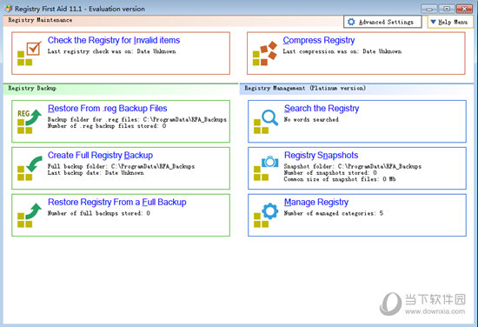Open Create Full Registry Backup link
478x327 pixels.
100,156
